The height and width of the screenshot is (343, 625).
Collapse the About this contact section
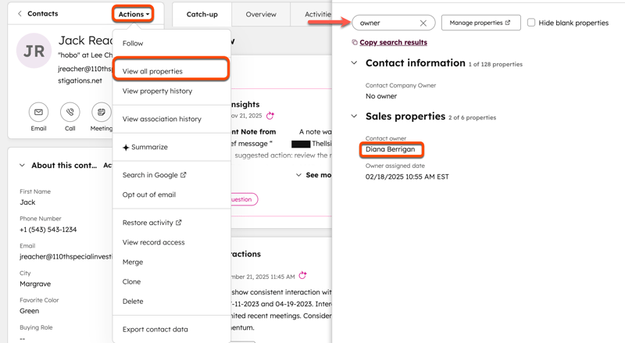point(22,166)
